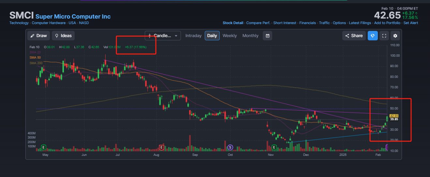The width and height of the screenshot is (430, 177).
Task: Select the Monthly timeframe
Action: pyautogui.click(x=250, y=36)
